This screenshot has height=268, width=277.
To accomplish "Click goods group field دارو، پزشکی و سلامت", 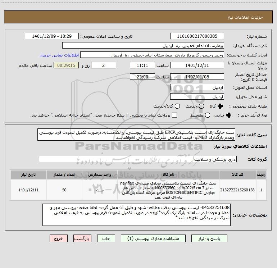I will click(x=138, y=159).
